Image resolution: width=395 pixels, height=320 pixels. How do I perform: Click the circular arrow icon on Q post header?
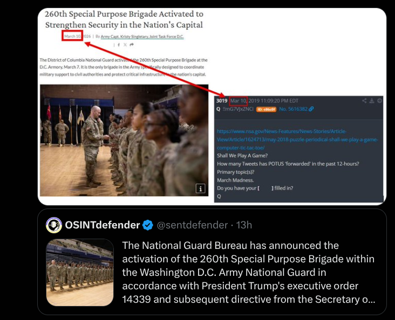point(379,101)
